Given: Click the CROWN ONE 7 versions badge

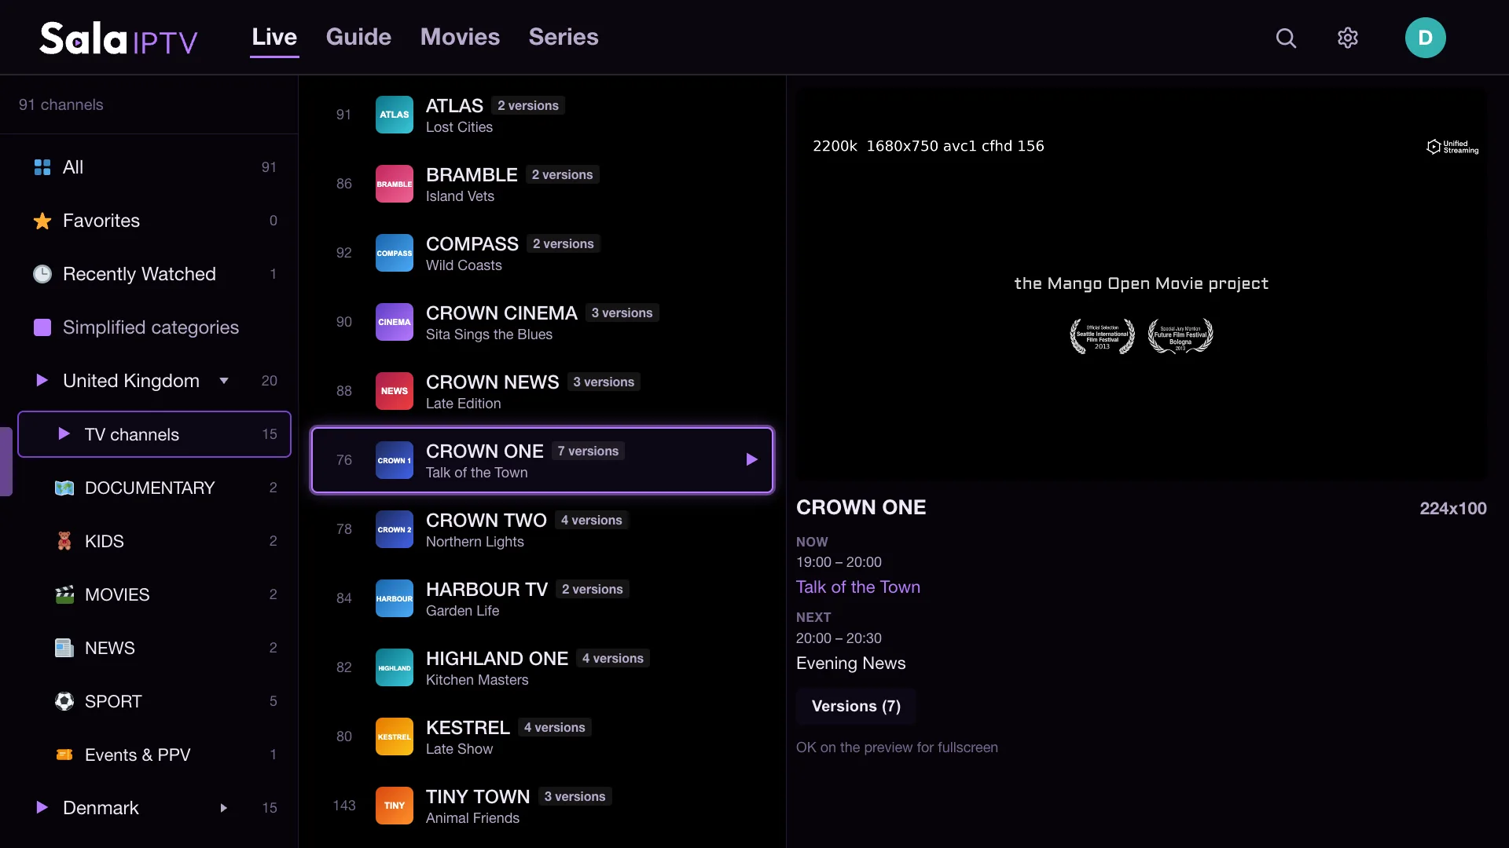Looking at the screenshot, I should click(588, 451).
